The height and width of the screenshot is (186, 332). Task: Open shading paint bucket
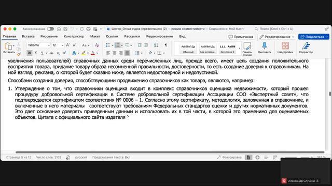point(150,53)
